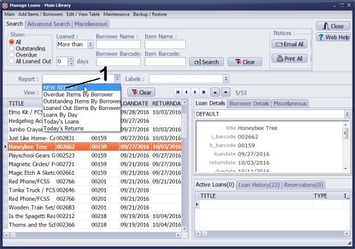Go to previous record arrow

(187, 92)
